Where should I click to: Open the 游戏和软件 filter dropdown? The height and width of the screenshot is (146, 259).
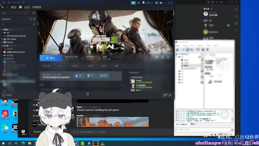coord(15,19)
